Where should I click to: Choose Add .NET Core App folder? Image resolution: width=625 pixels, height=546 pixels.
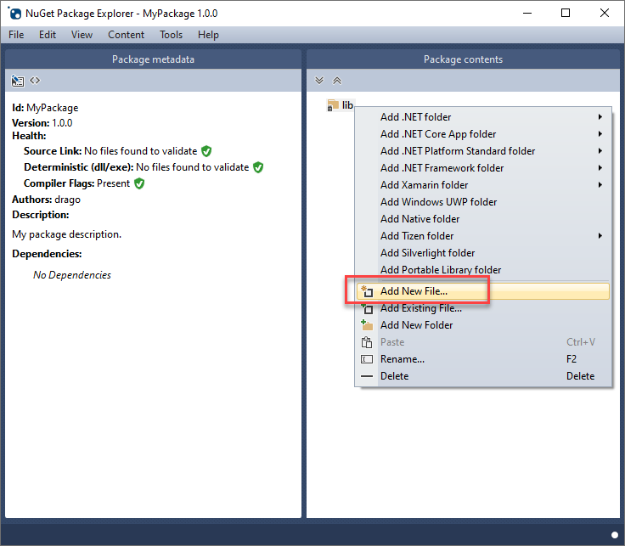pyautogui.click(x=483, y=134)
